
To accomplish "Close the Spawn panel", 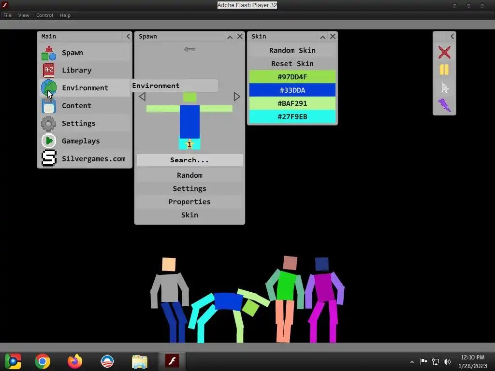I will coord(240,36).
